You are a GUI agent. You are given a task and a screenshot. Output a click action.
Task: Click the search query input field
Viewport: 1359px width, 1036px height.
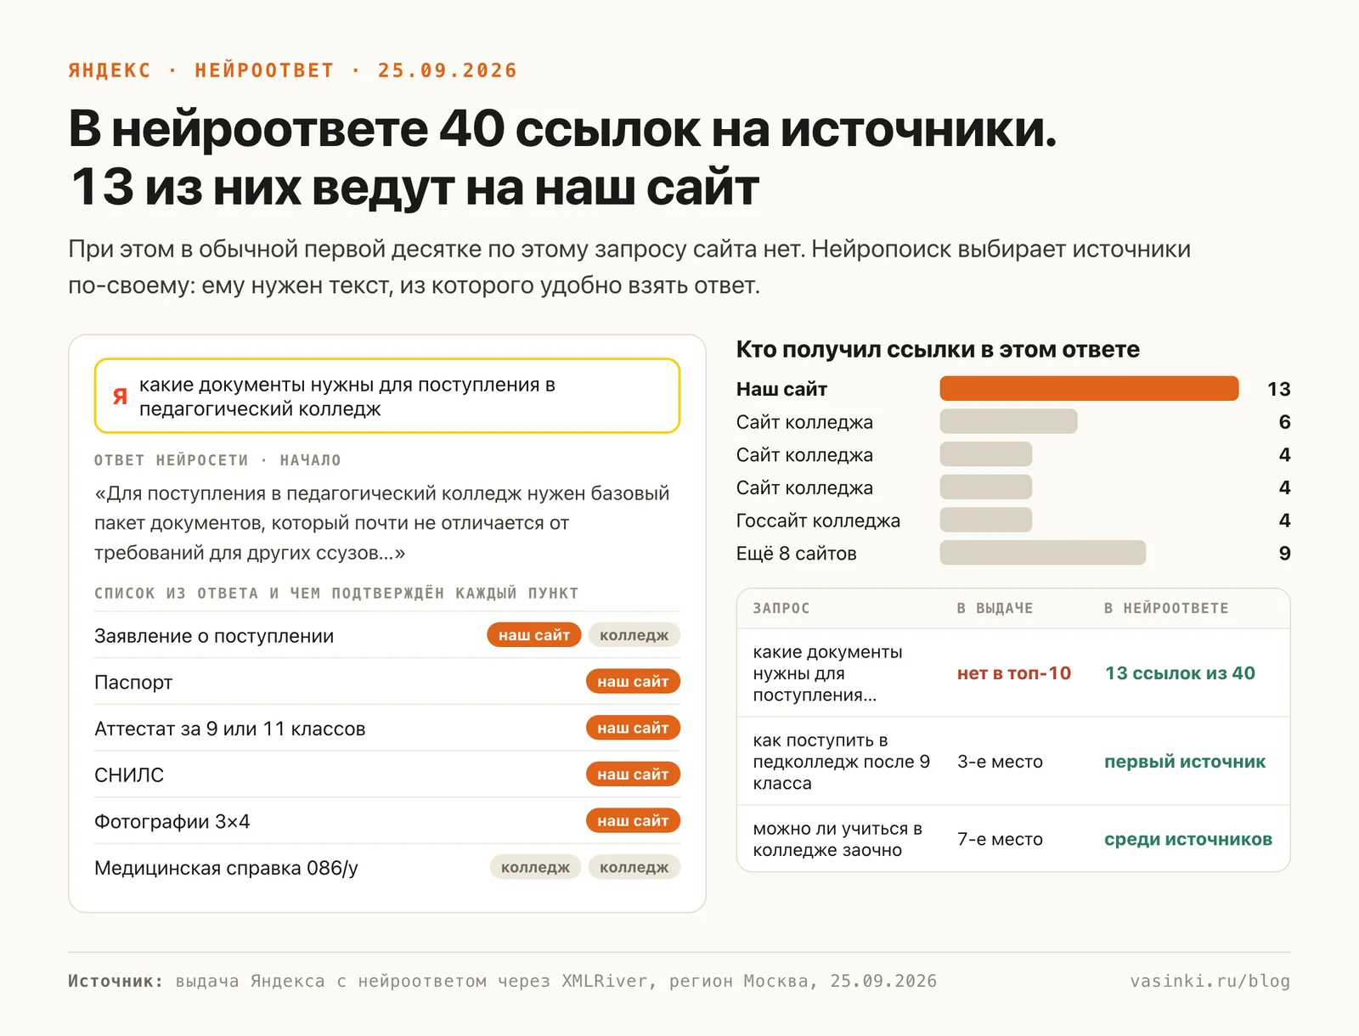coord(387,396)
